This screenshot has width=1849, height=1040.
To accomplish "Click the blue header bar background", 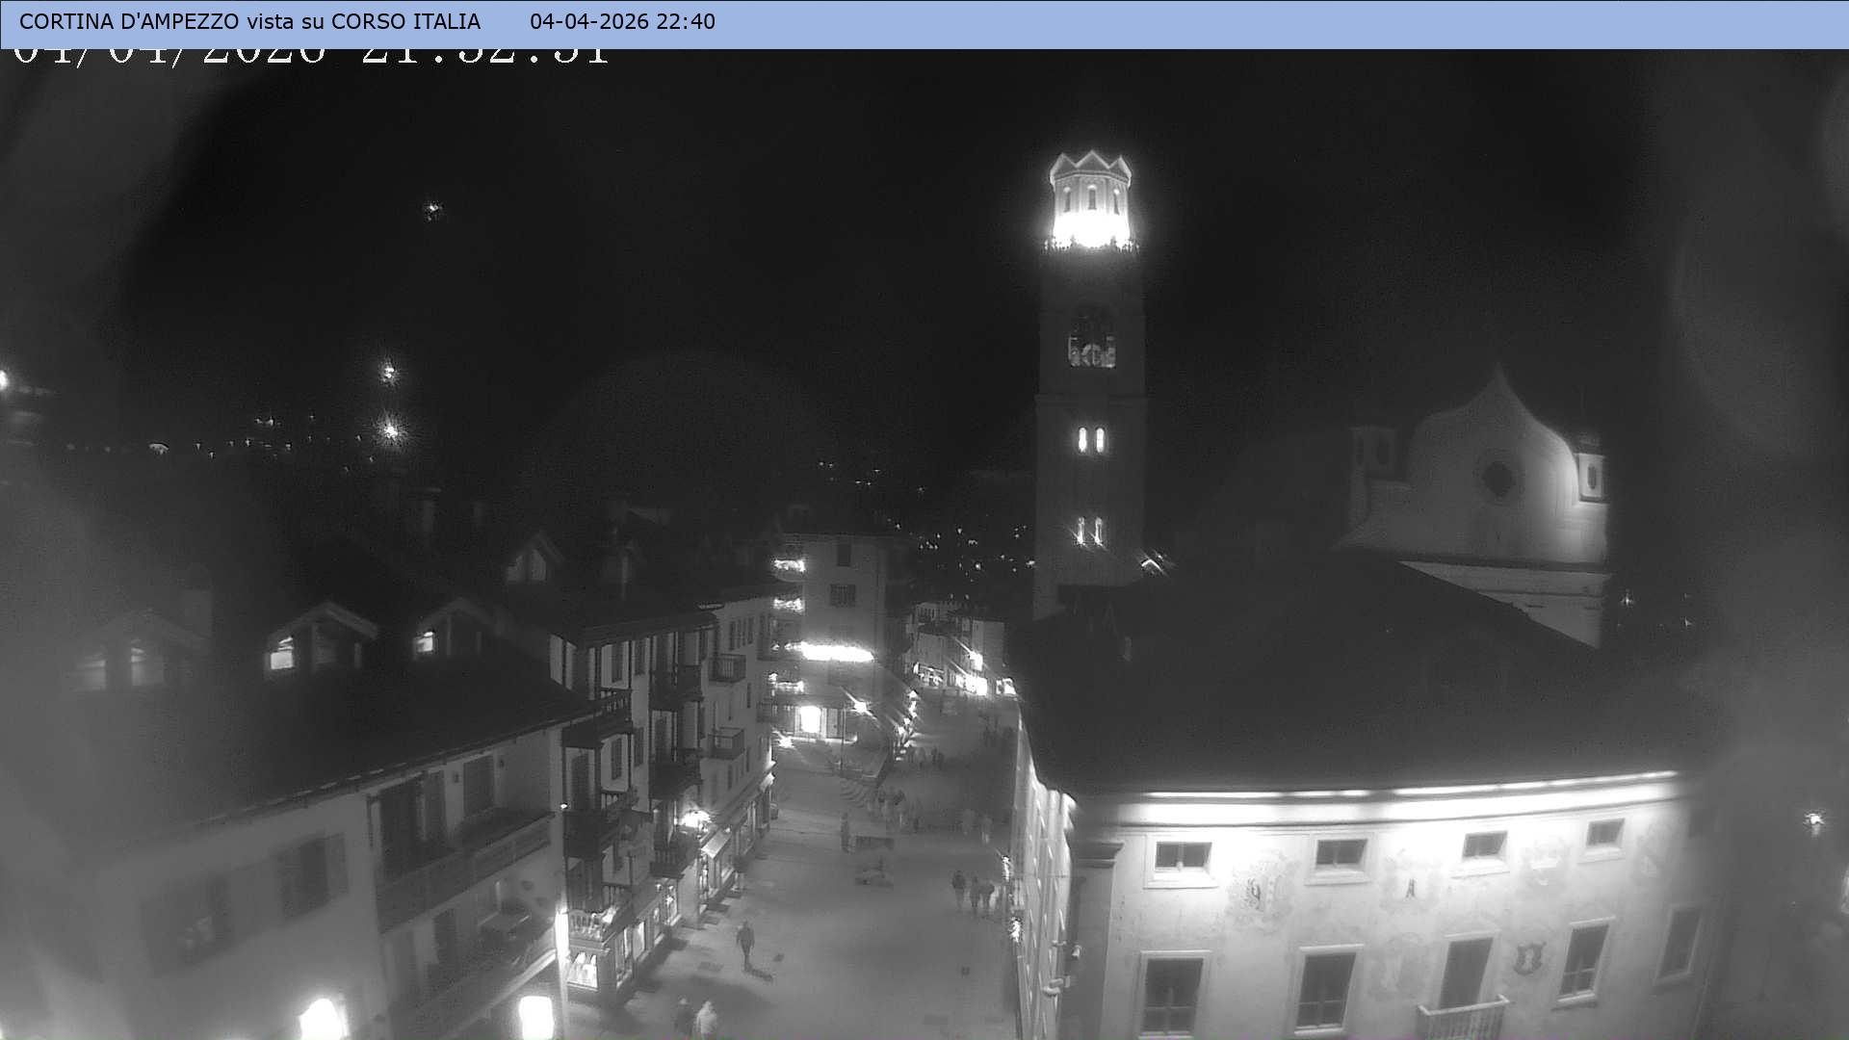I will 1252,23.
